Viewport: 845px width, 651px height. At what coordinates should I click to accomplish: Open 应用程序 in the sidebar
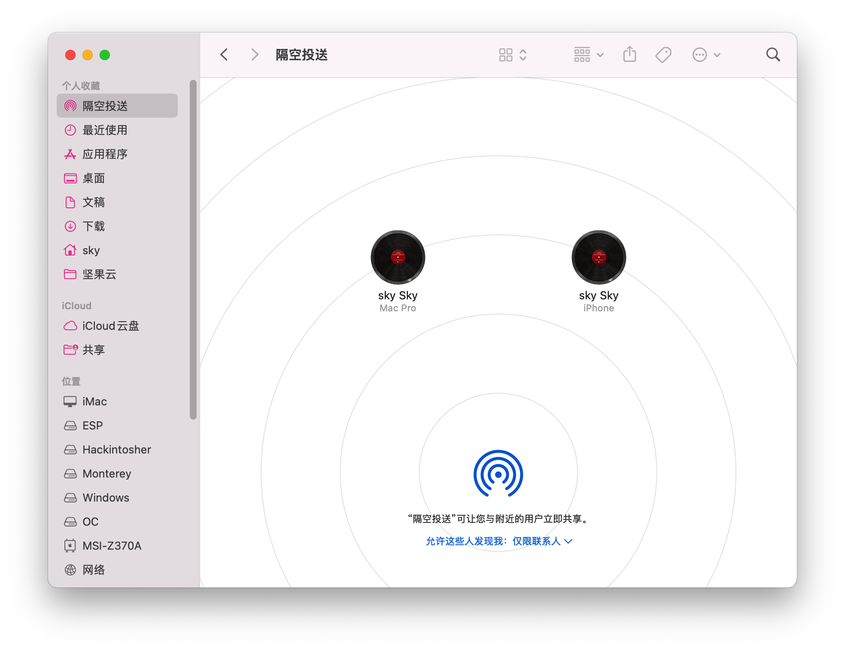(105, 154)
